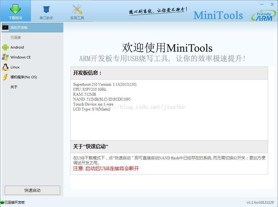This screenshot has height=207, width=278.
Task: Click the green download arrow icon
Action: [15, 9]
